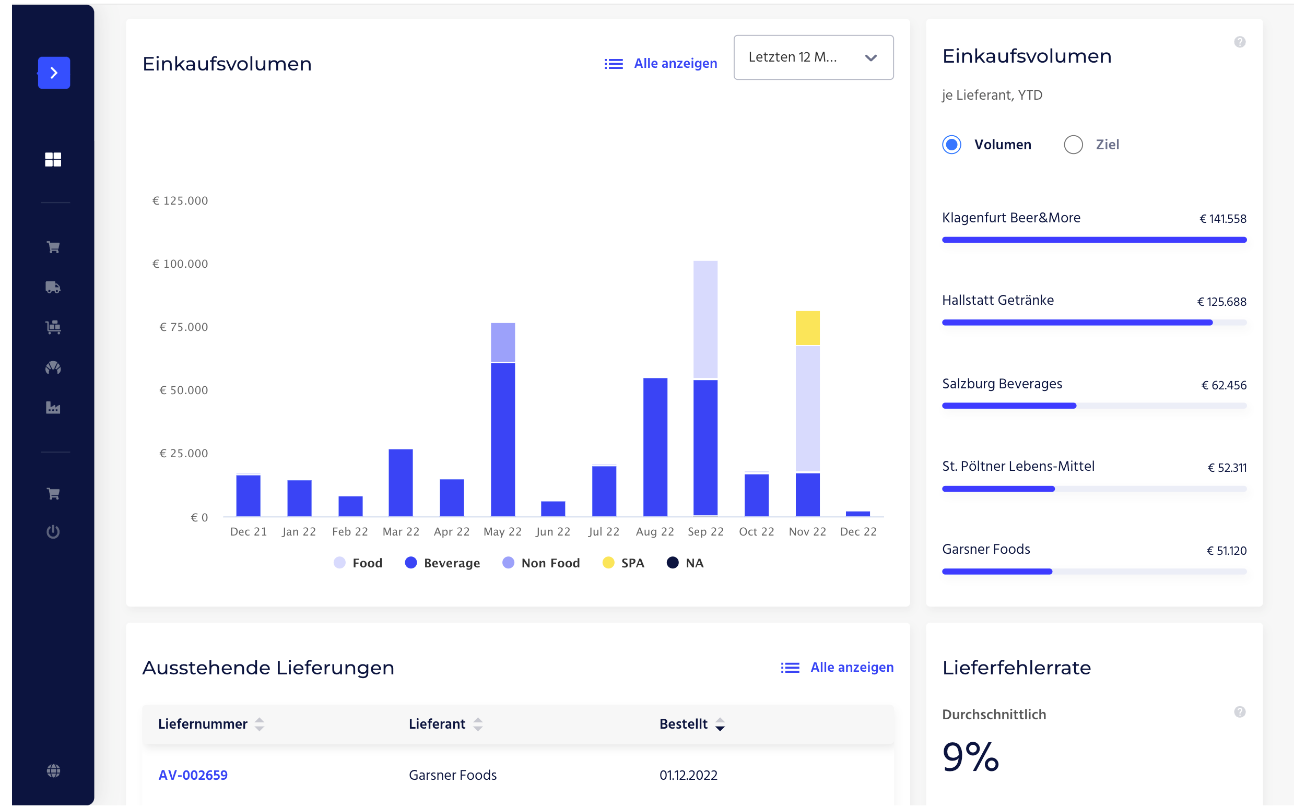The height and width of the screenshot is (808, 1294).
Task: Open the globe language icon
Action: point(53,770)
